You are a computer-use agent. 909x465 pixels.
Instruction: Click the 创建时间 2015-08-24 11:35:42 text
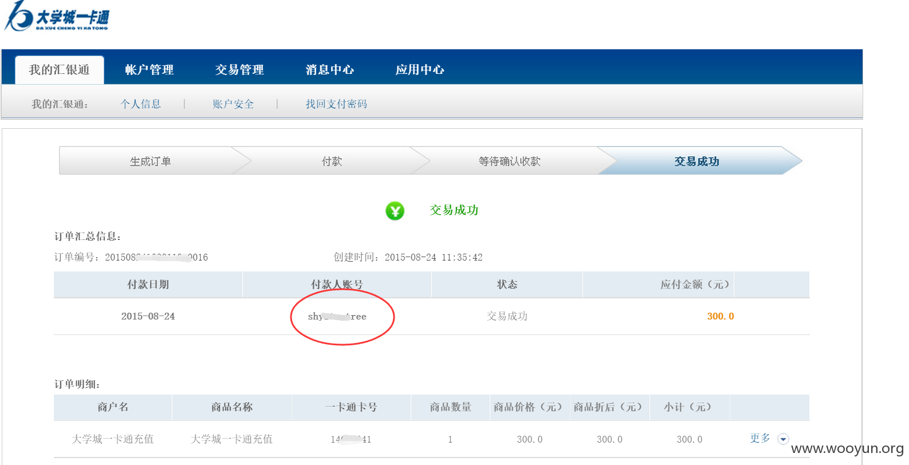(408, 257)
